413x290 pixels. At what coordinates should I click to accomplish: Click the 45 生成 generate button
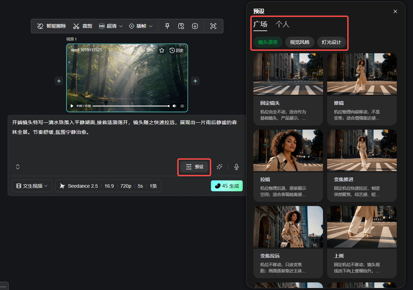click(227, 186)
